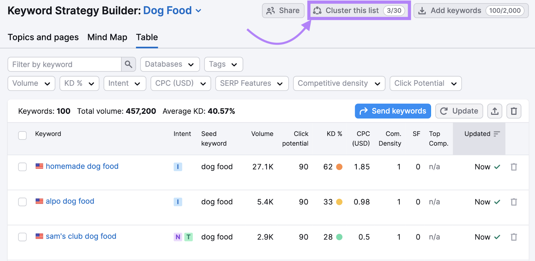Delete the homemade dog food row
Viewport: 535px width, 261px height.
(514, 167)
